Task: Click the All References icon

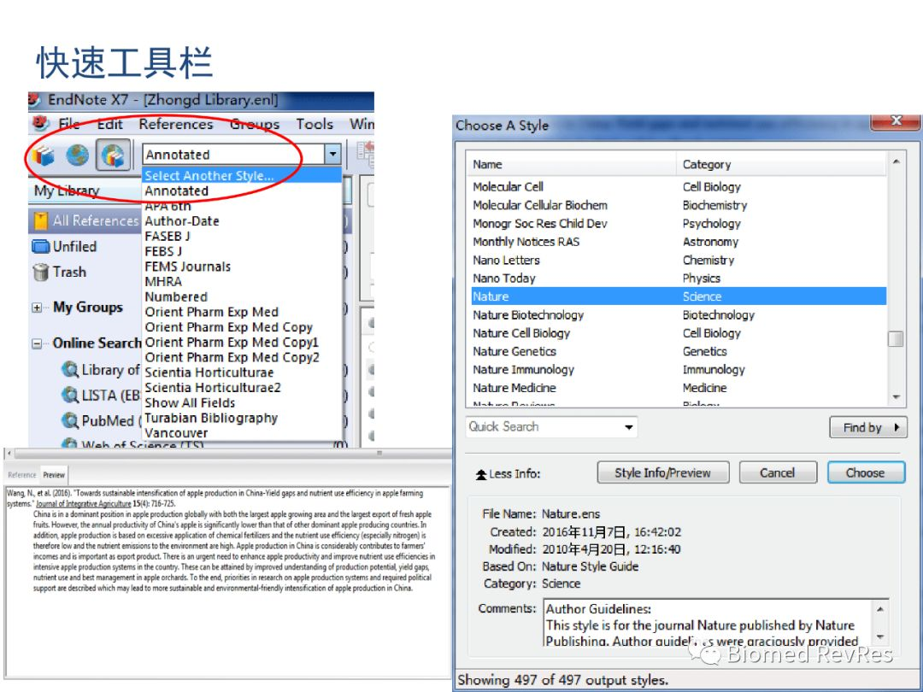Action: 41,220
